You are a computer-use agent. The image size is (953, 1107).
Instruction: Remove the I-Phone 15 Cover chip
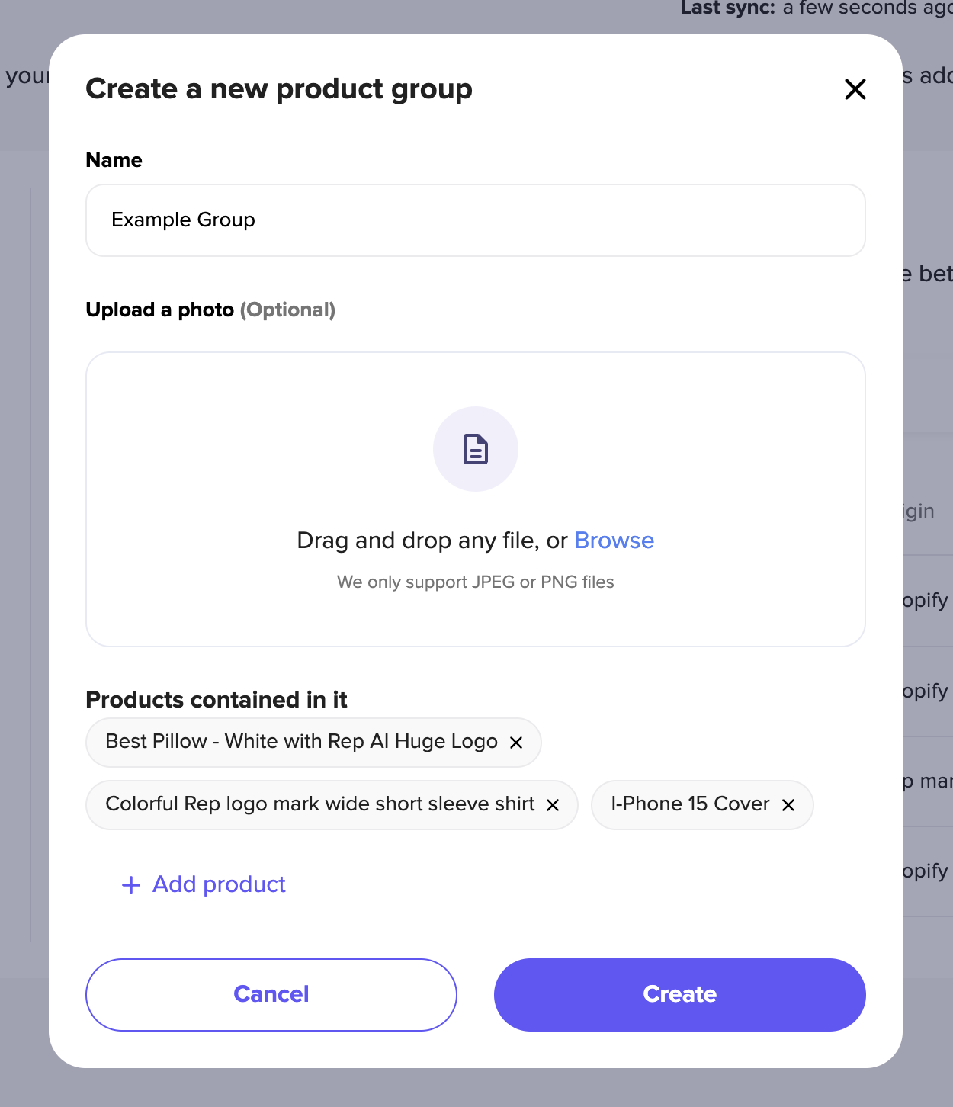(x=788, y=805)
